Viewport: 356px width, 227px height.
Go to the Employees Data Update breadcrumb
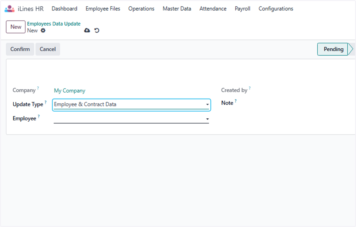tap(54, 24)
